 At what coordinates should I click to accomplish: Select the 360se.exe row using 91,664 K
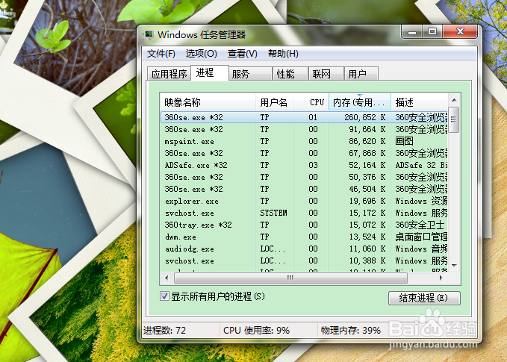click(x=304, y=129)
